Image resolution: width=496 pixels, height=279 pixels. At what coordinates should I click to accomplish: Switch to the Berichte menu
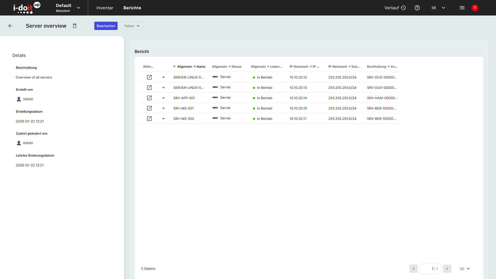pos(132,8)
